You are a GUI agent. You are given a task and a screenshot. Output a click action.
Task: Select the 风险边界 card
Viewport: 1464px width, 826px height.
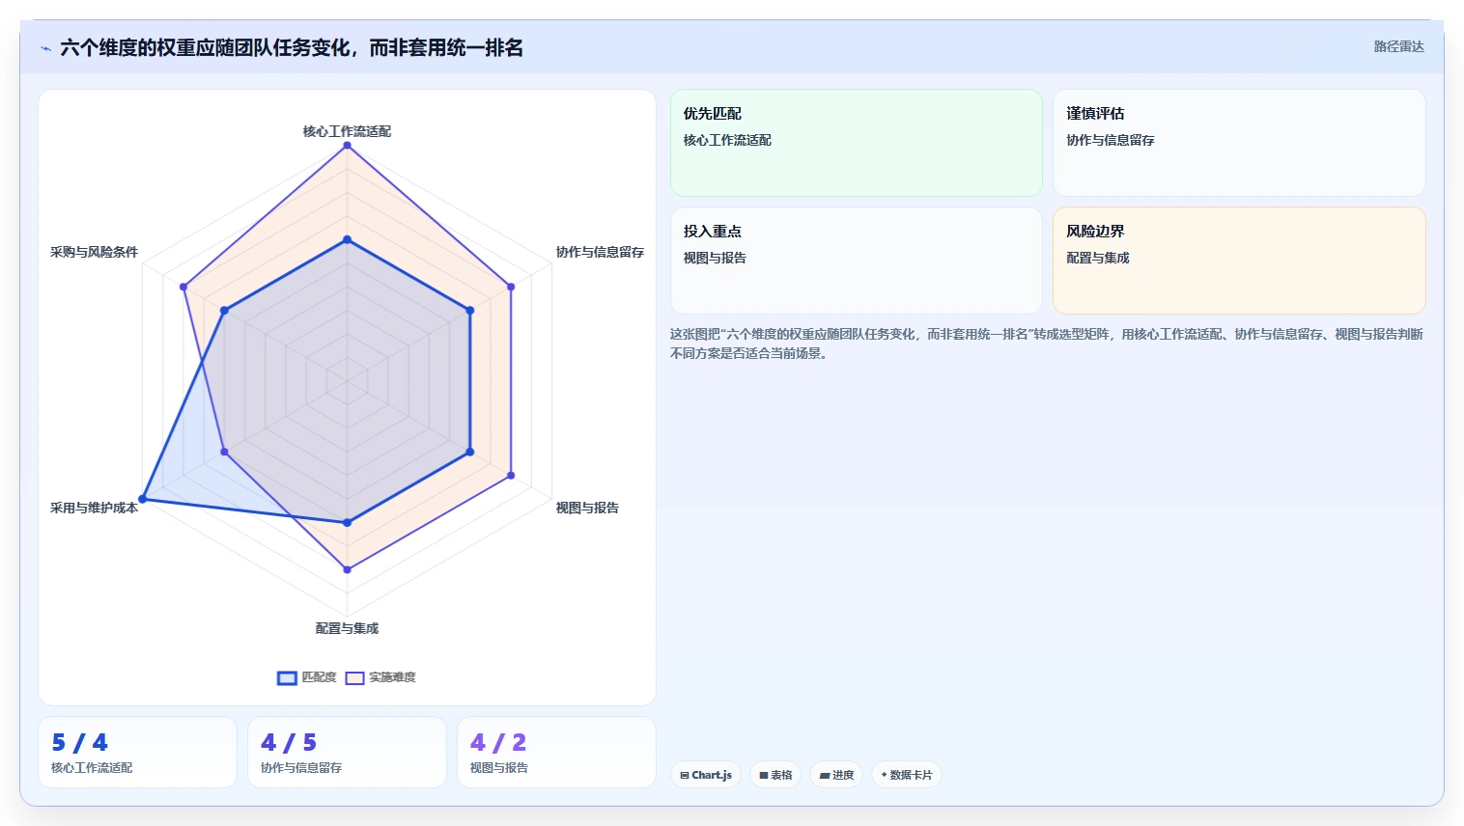click(1239, 261)
